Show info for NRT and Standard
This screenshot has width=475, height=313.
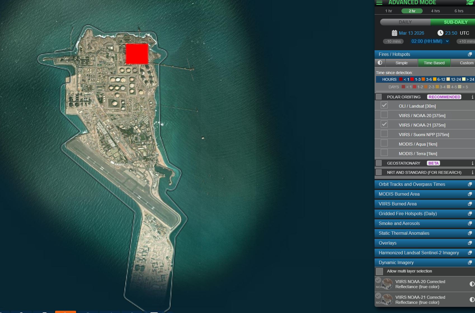[x=472, y=172]
